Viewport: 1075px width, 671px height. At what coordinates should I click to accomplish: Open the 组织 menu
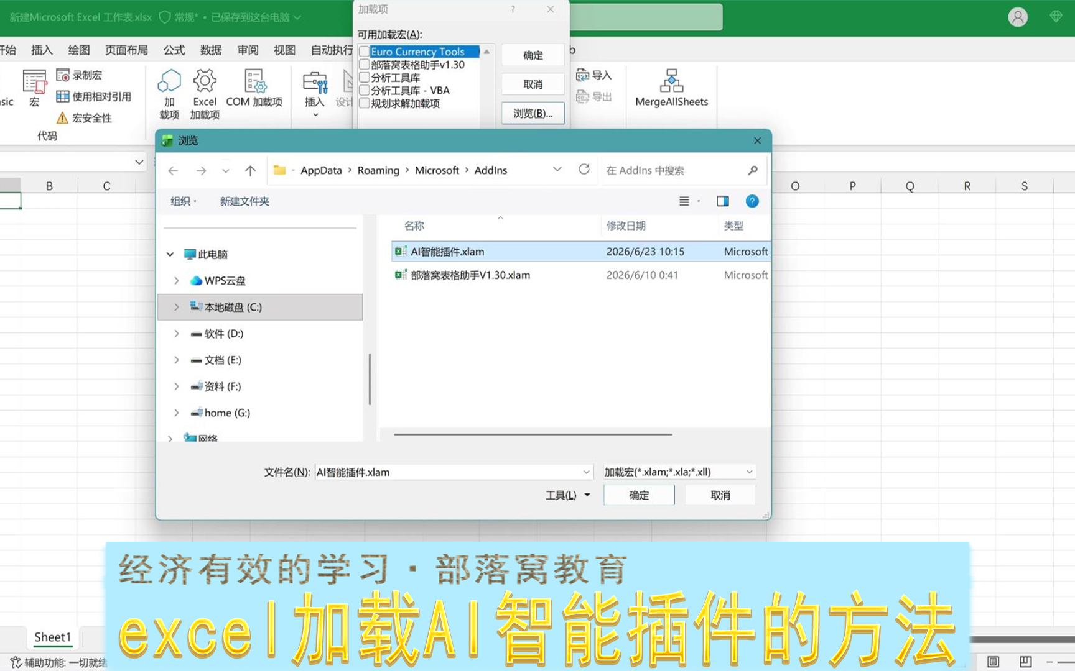coord(184,201)
